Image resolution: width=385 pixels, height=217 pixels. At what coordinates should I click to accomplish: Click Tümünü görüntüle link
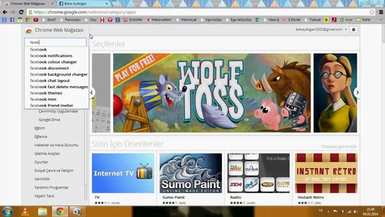tap(339, 146)
